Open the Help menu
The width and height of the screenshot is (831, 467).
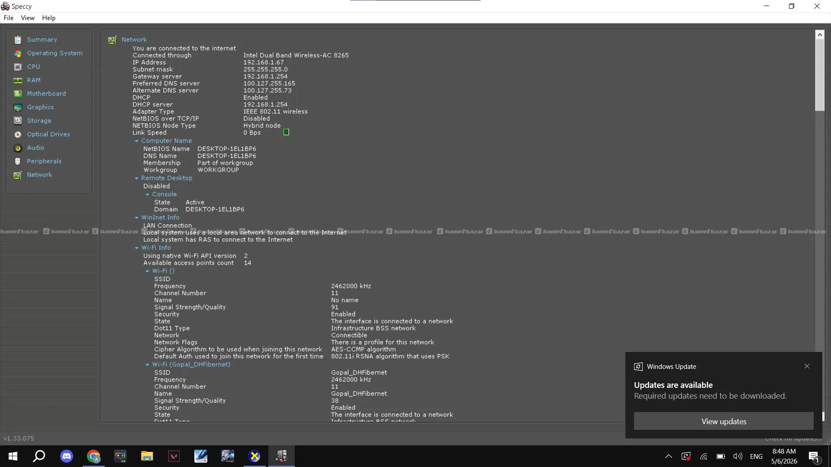49,18
